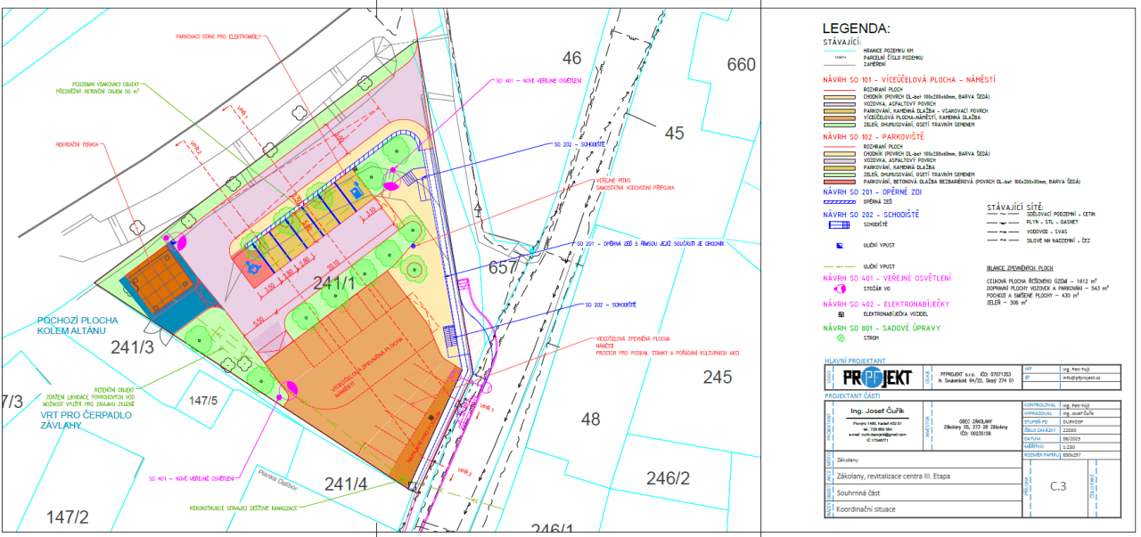Screen dimensions: 1141x537
Task: Click the red barrier-free parking legend swatch
Action: 840,181
